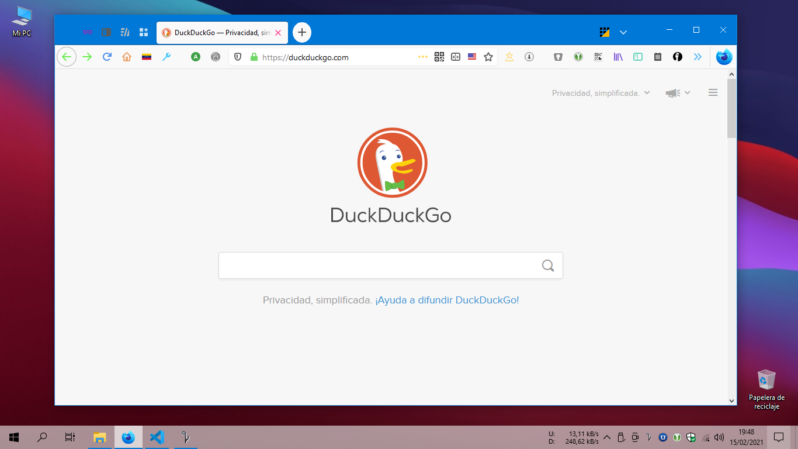Click the reader-style box icon in address bar

click(x=456, y=57)
